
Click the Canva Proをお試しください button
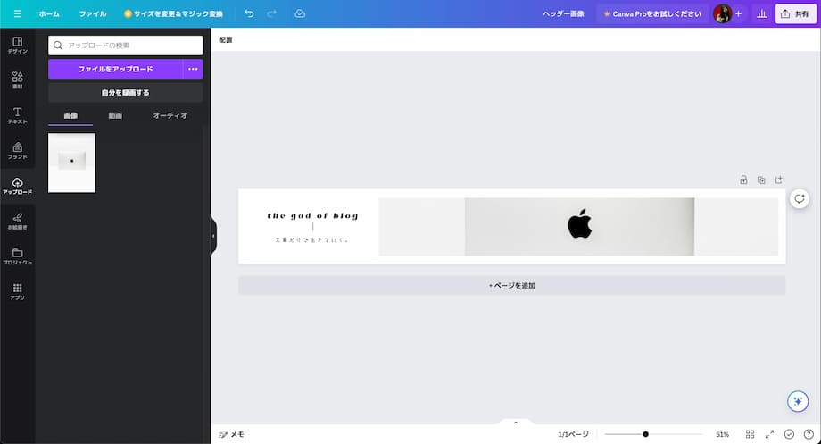[651, 13]
